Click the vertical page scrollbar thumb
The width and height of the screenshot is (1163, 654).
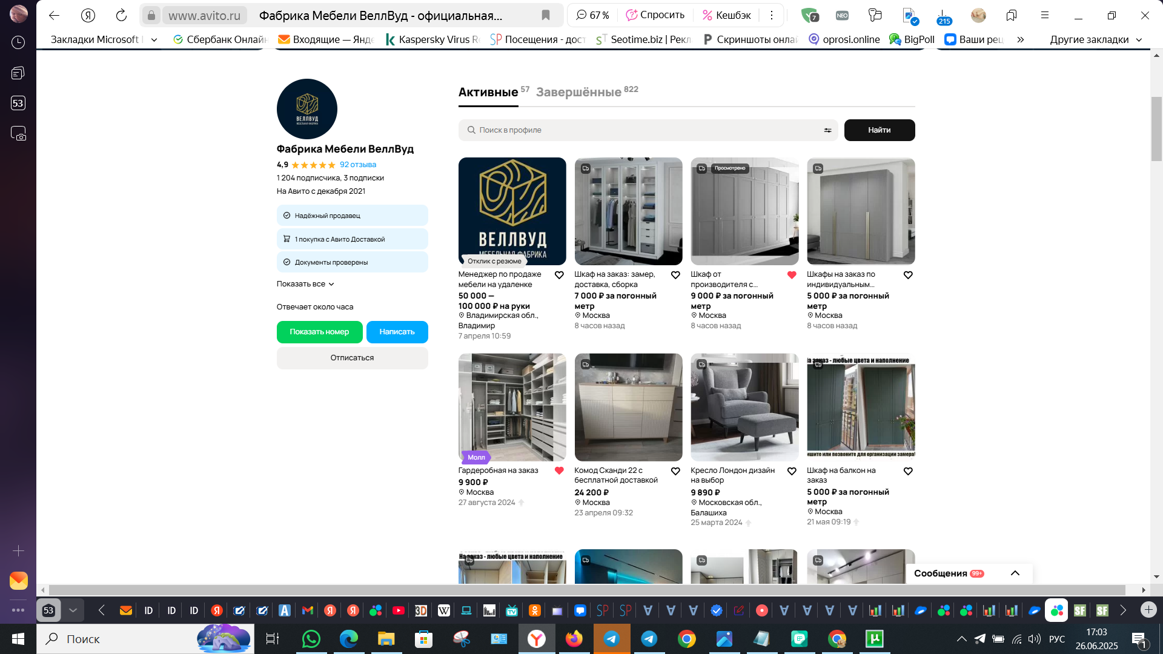[1156, 128]
